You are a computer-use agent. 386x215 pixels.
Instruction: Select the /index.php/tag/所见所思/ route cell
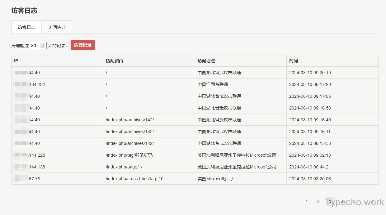[x=129, y=155]
